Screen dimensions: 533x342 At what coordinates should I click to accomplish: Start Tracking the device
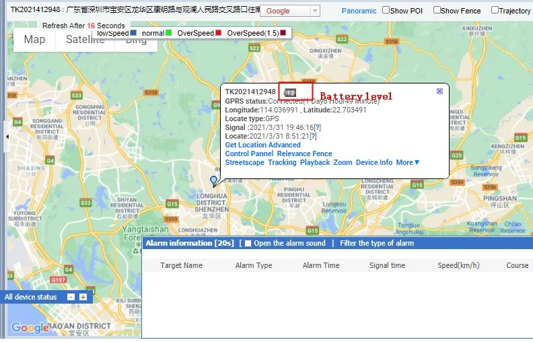282,162
